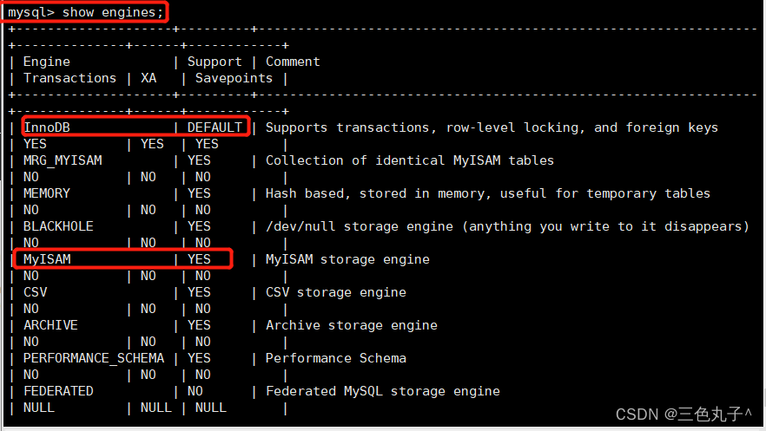766x431 pixels.
Task: Click the Comment column header
Action: pyautogui.click(x=293, y=62)
